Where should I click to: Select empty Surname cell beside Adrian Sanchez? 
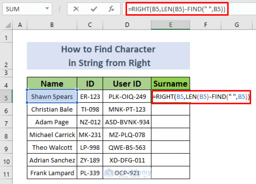[x=170, y=160]
